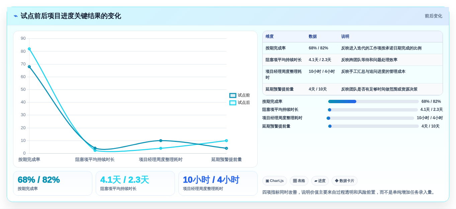Select the 阻塞项平均持续时长 table row label
This screenshot has width=456, height=209.
coord(284,60)
